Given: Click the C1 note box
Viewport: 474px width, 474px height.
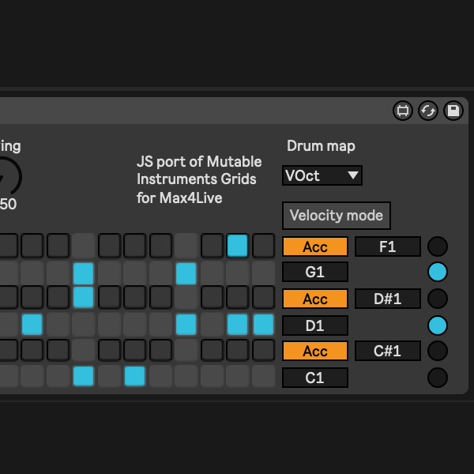Looking at the screenshot, I should (x=315, y=378).
